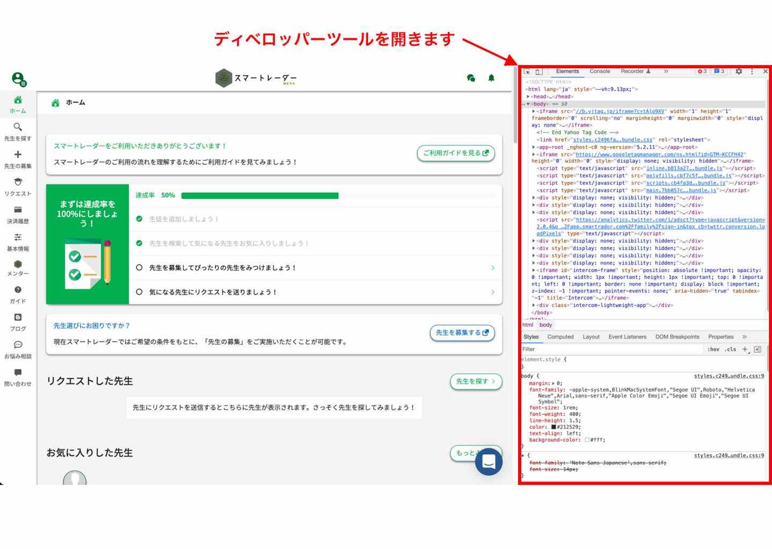The width and height of the screenshot is (772, 549).
Task: Open chevron on 先生を募集して task row
Action: [493, 268]
